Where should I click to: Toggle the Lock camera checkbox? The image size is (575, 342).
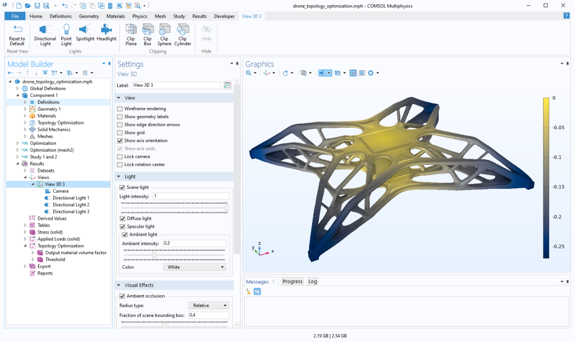pos(120,157)
